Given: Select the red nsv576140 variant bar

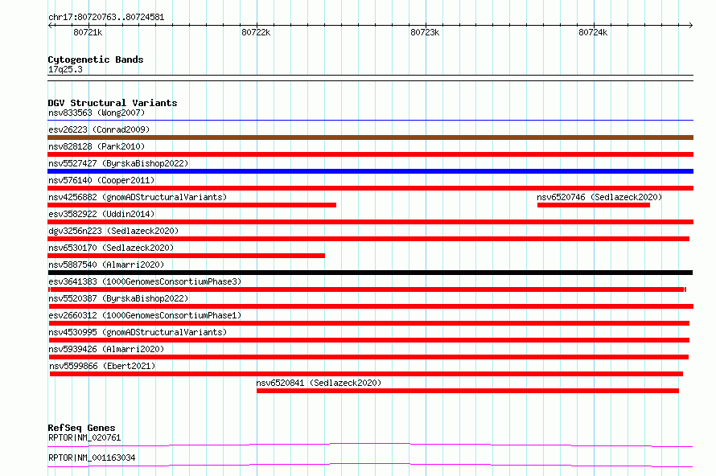Looking at the screenshot, I should [370, 188].
